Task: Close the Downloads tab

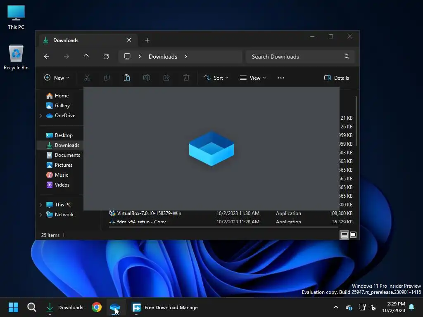Action: (x=129, y=40)
